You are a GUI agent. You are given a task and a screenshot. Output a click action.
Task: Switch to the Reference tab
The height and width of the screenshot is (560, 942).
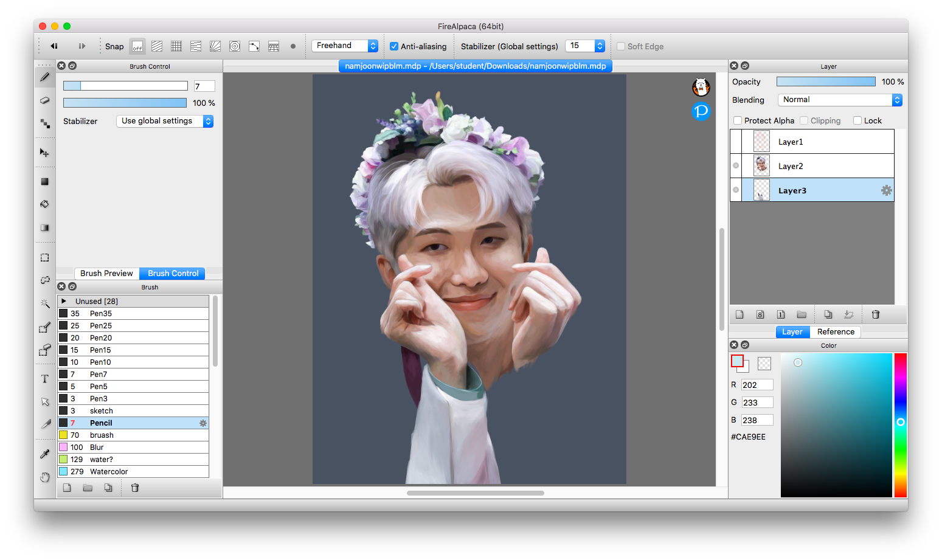click(836, 332)
